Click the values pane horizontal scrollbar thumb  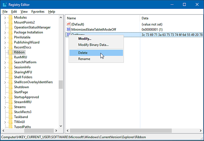121,131
